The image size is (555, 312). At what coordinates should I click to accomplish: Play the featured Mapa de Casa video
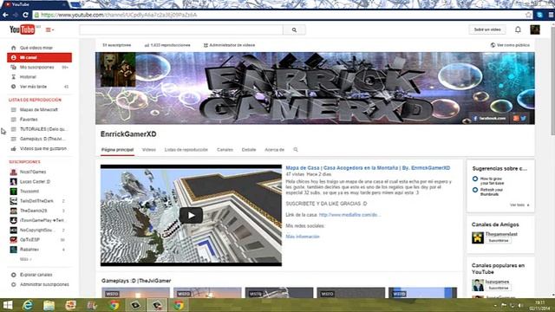[191, 216]
